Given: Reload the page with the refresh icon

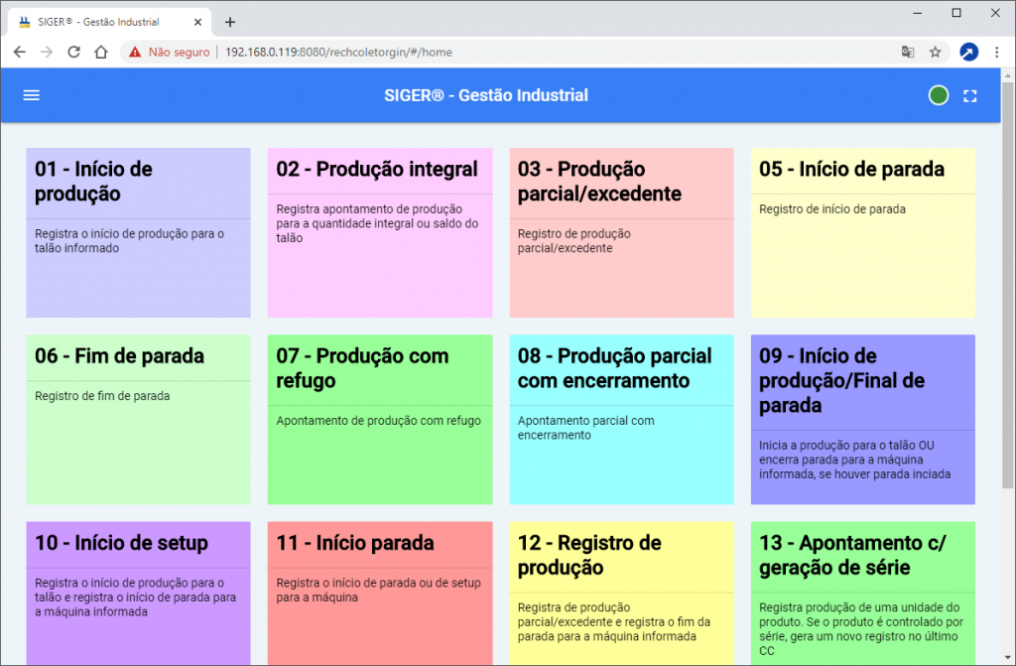Looking at the screenshot, I should (73, 52).
